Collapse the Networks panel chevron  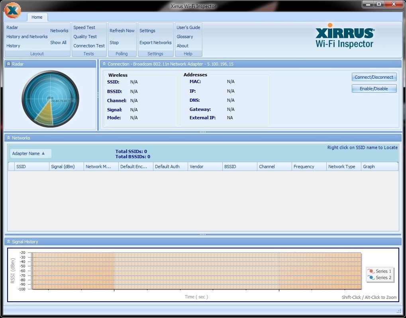(x=8, y=138)
